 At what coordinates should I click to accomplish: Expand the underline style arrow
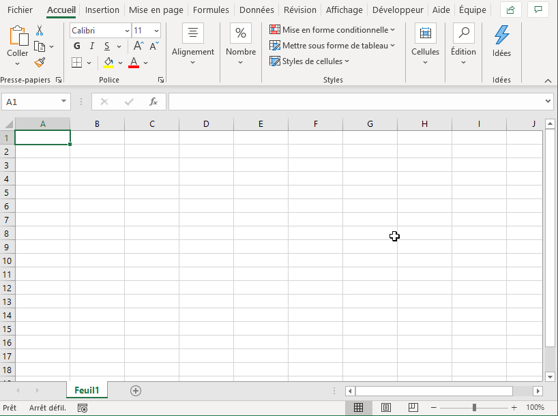[x=119, y=46]
